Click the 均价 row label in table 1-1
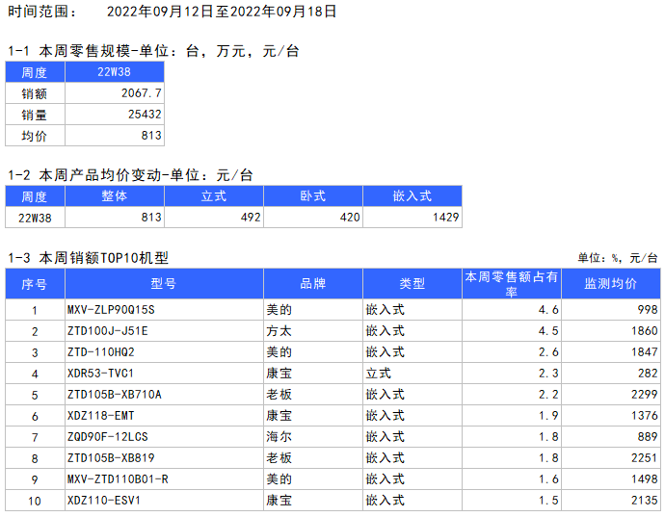Viewport: 665px width, 517px height. (x=35, y=136)
